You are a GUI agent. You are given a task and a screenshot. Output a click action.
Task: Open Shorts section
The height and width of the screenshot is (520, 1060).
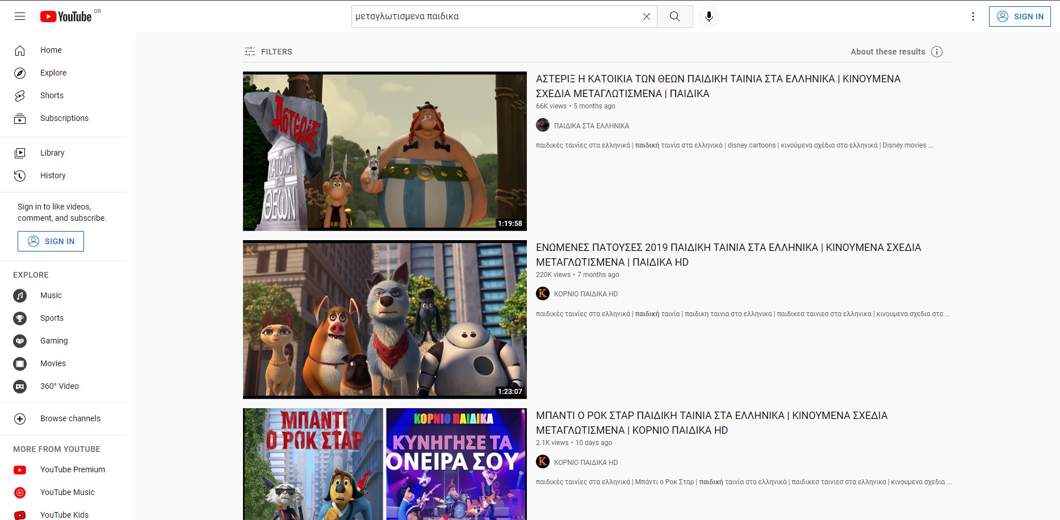pyautogui.click(x=52, y=95)
